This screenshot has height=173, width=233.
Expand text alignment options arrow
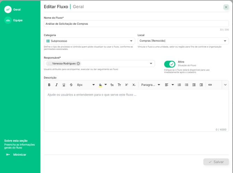pos(173,85)
